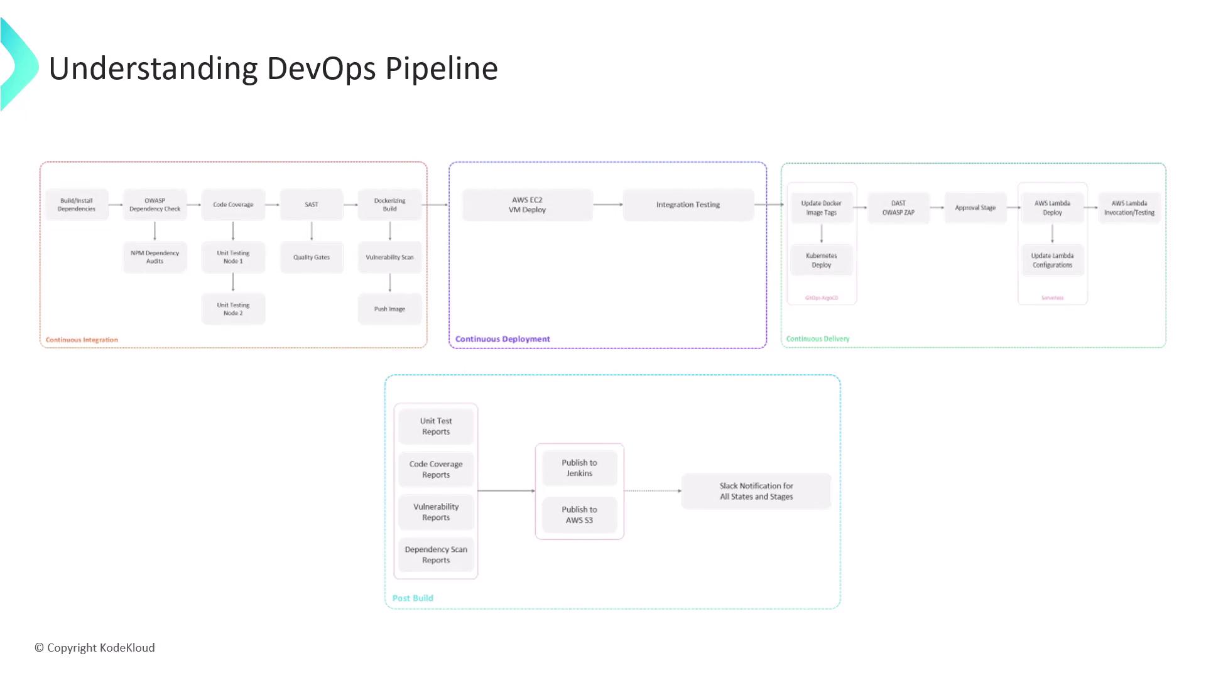Click the Publish to AWS S3 box
1206x678 pixels.
[x=579, y=515]
